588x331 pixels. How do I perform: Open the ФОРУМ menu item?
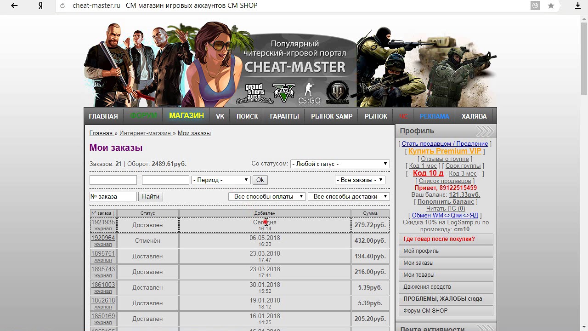tap(143, 116)
